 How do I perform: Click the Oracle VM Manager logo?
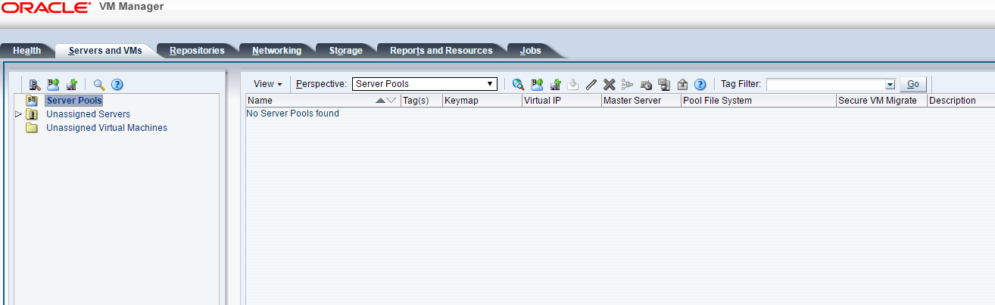tap(82, 8)
